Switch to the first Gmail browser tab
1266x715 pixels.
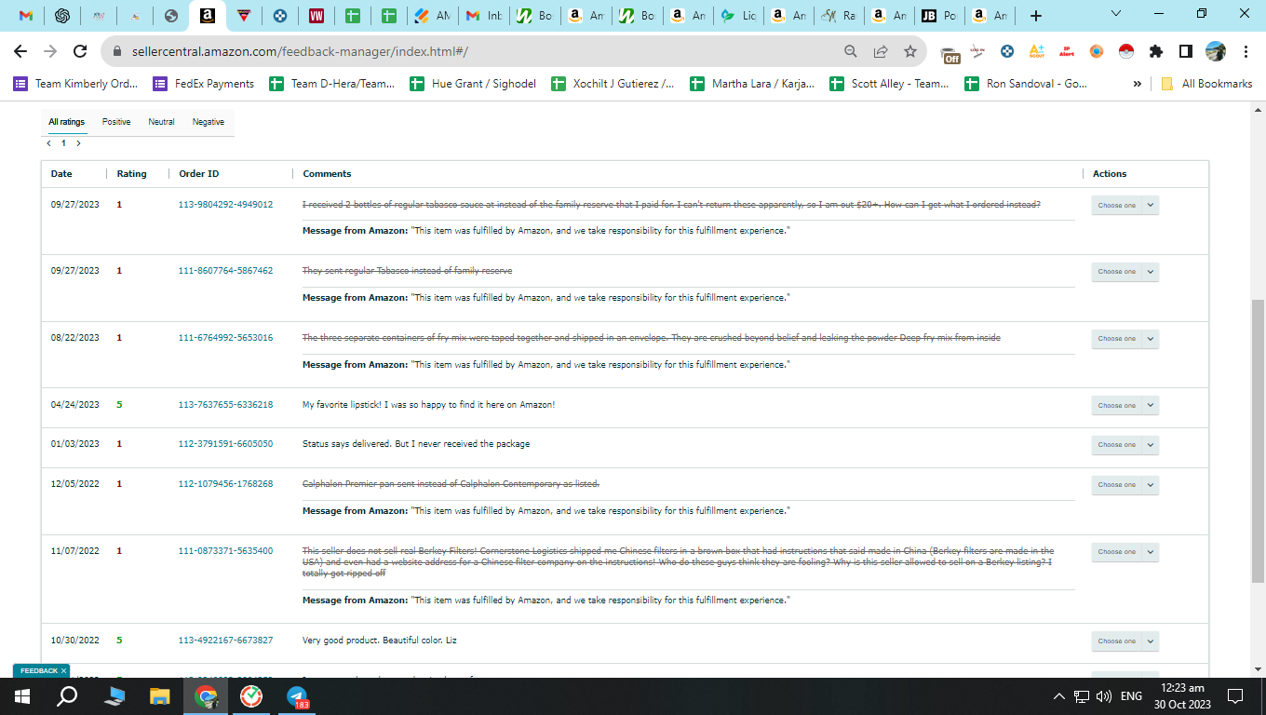(26, 16)
